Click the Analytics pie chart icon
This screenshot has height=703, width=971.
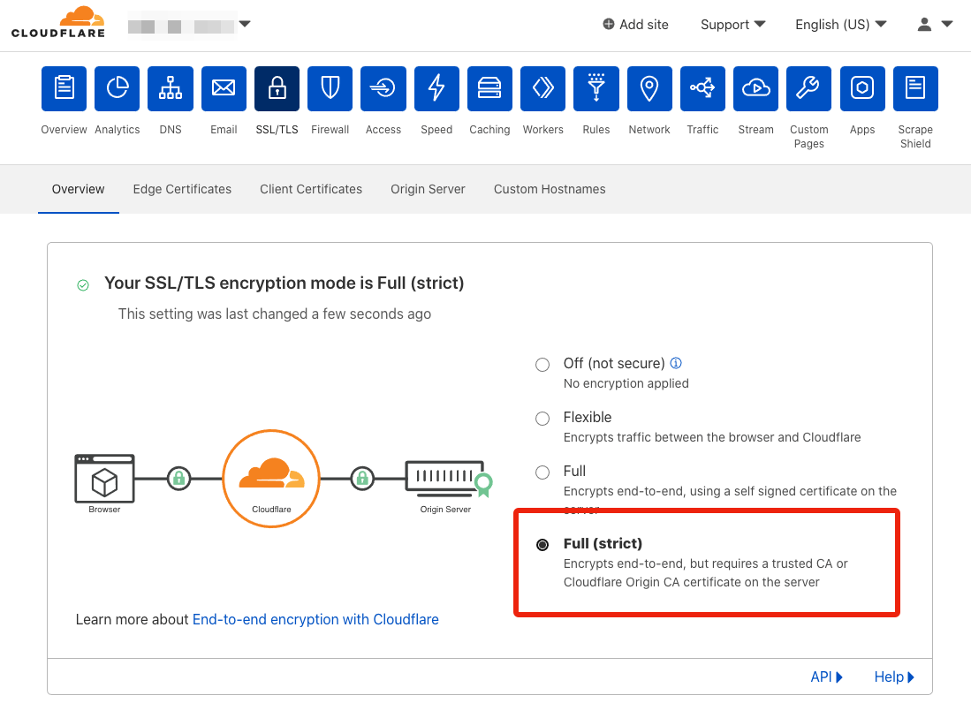click(x=117, y=88)
